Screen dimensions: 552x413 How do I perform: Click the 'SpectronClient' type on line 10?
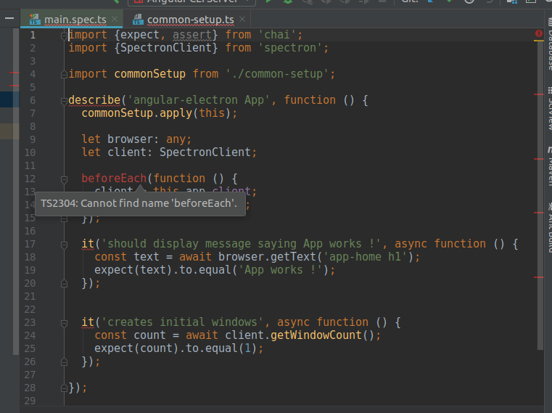(205, 152)
